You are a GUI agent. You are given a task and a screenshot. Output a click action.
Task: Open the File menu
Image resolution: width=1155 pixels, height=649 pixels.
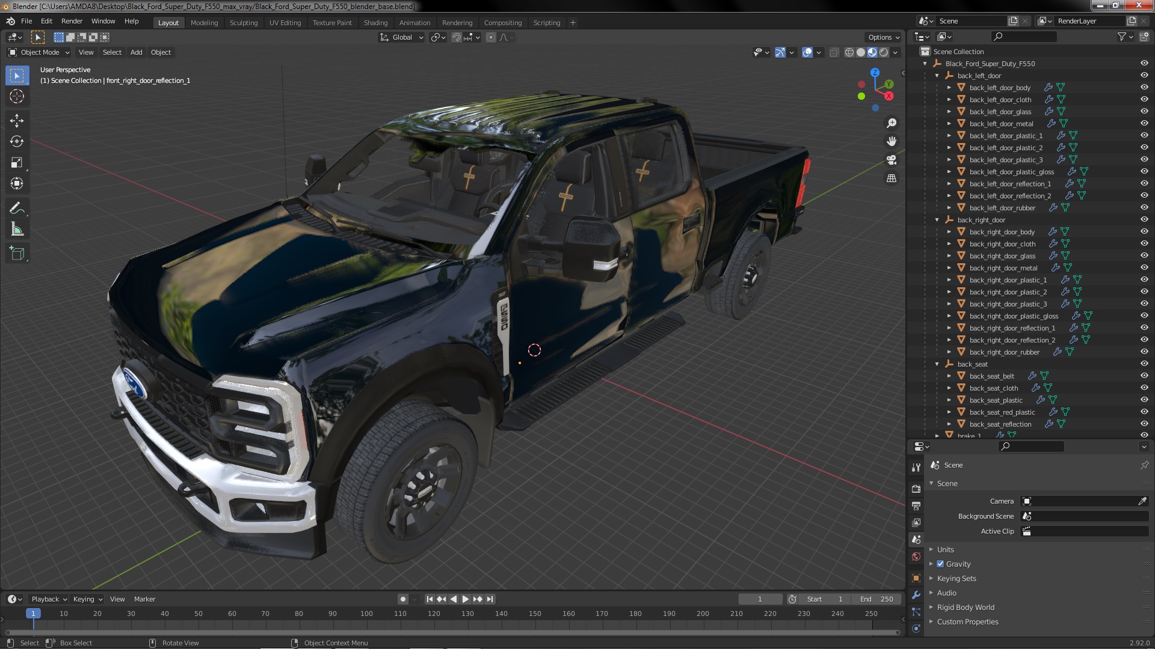pyautogui.click(x=26, y=21)
